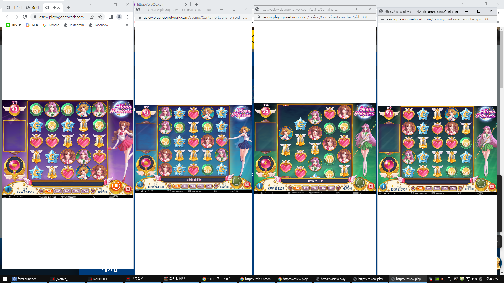Open the Facebook bookmark
This screenshot has height=283, width=504.
98,25
